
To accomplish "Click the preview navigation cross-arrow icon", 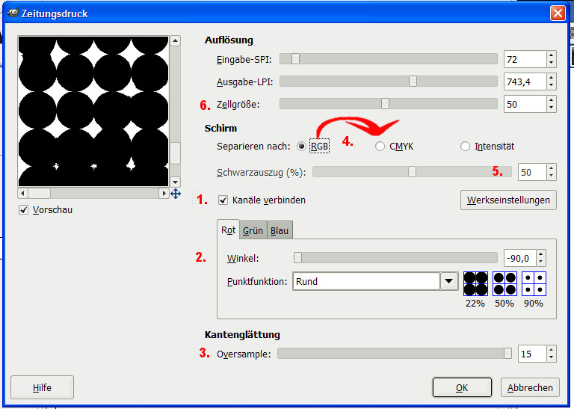I will pyautogui.click(x=176, y=194).
